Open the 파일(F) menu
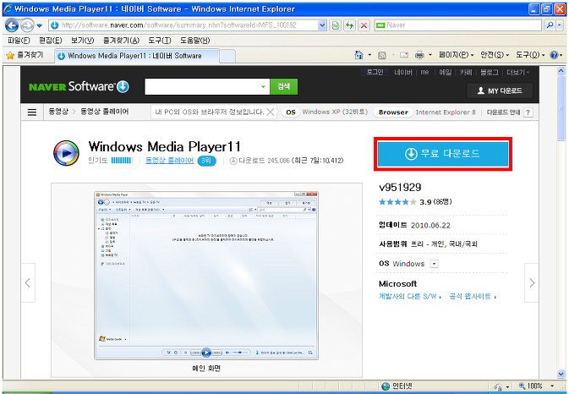The width and height of the screenshot is (569, 394). [x=19, y=41]
